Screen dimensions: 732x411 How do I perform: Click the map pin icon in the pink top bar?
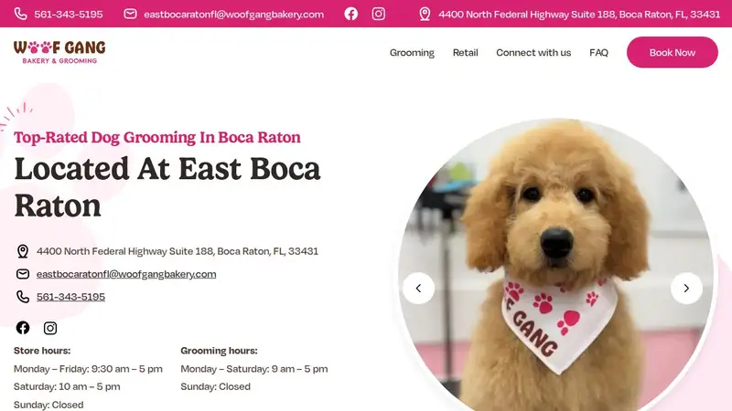pos(425,14)
